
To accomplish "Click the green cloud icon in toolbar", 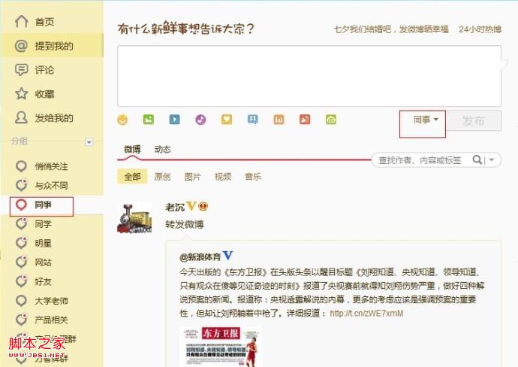I will point(331,120).
